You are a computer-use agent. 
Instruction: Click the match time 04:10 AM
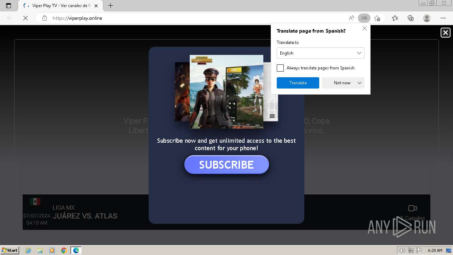[37, 223]
